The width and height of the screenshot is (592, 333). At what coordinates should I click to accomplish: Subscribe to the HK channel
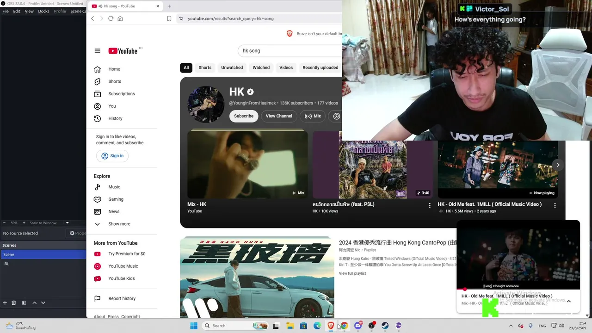tap(244, 116)
